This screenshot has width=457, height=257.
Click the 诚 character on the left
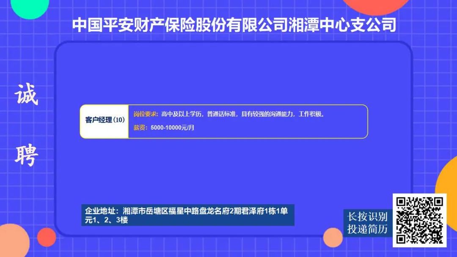26,94
